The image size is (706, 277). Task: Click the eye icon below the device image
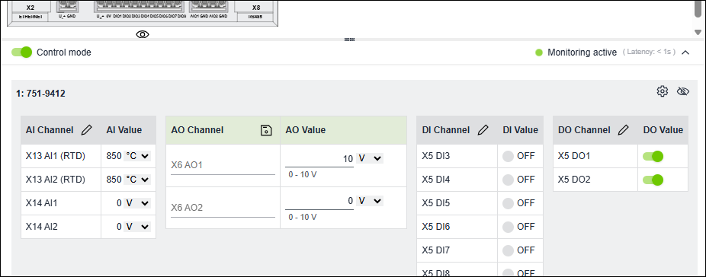143,34
